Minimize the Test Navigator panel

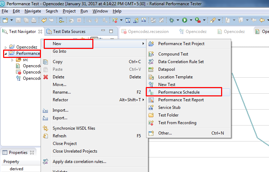pos(103,31)
